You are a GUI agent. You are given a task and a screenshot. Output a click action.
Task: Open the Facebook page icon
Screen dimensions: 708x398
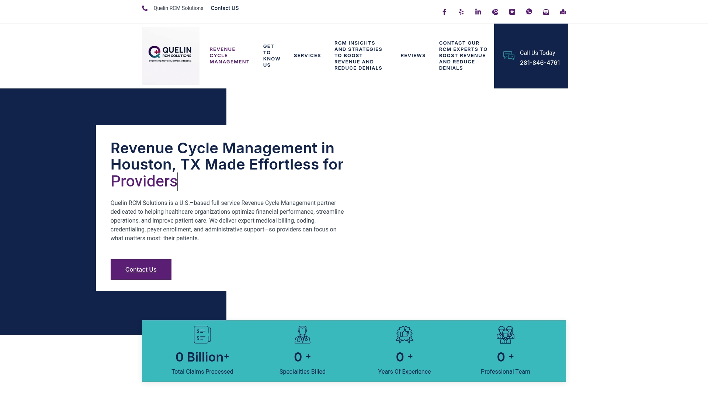[x=444, y=12]
